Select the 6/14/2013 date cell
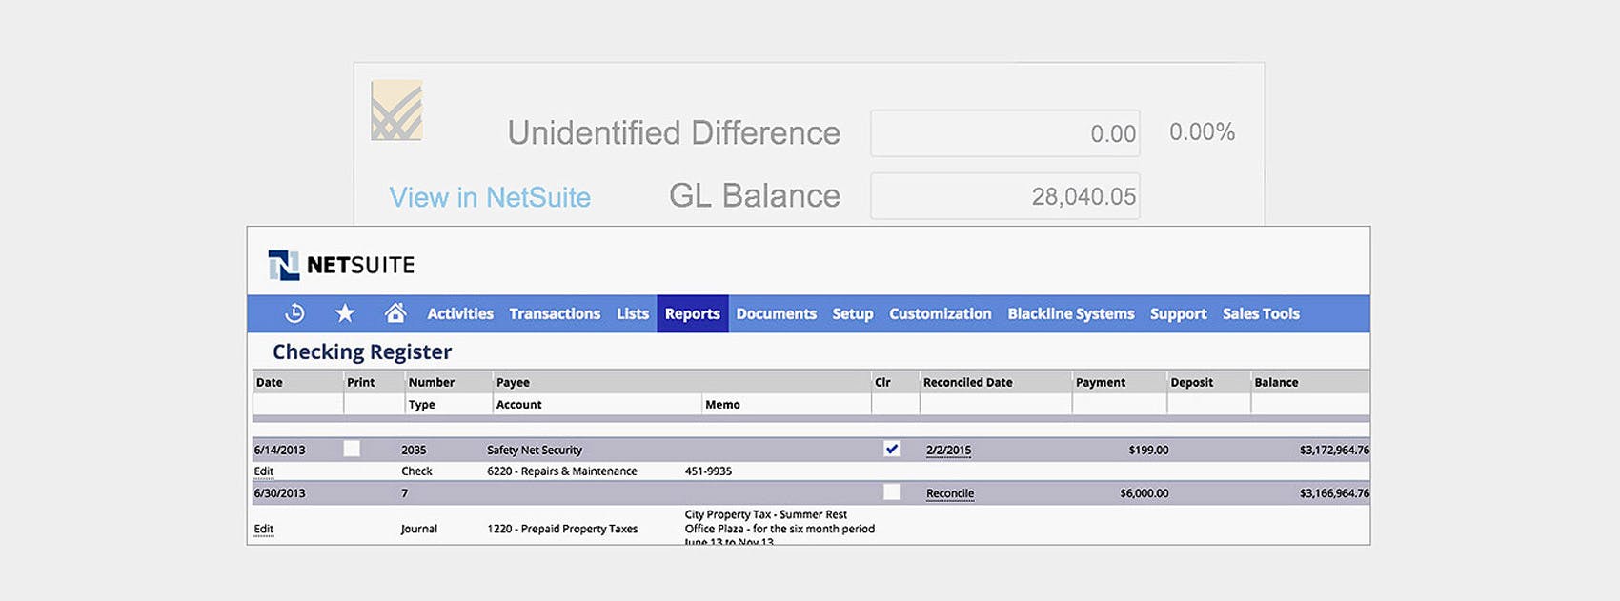Viewport: 1620px width, 601px height. 280,451
